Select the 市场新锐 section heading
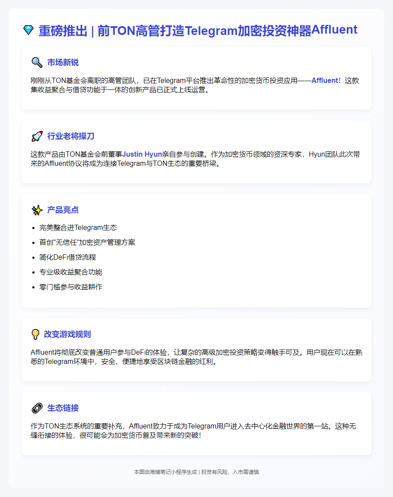The image size is (393, 497). (63, 62)
